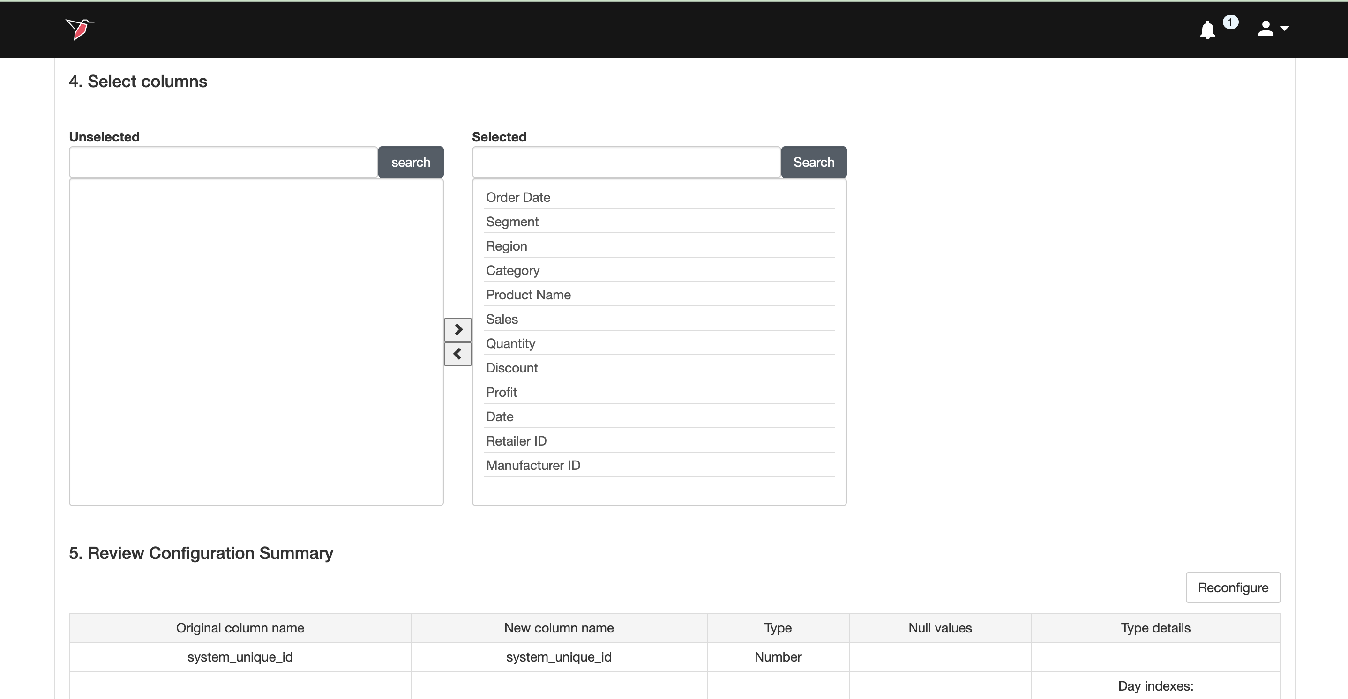This screenshot has height=699, width=1348.
Task: Click the Reconfigure button
Action: pyautogui.click(x=1232, y=587)
